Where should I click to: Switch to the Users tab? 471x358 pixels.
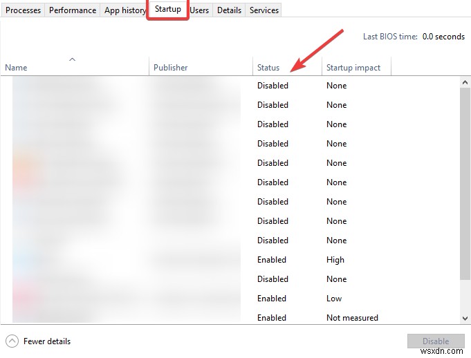click(x=199, y=10)
